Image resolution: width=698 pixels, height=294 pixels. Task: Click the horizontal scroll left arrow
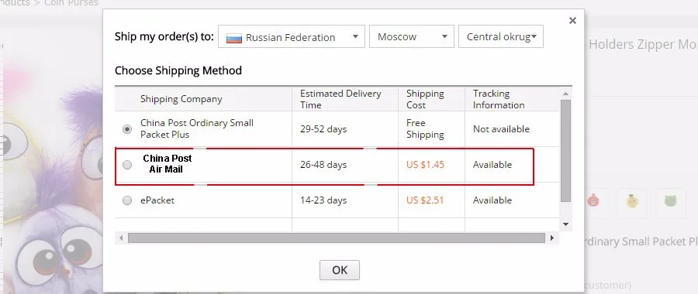click(121, 238)
